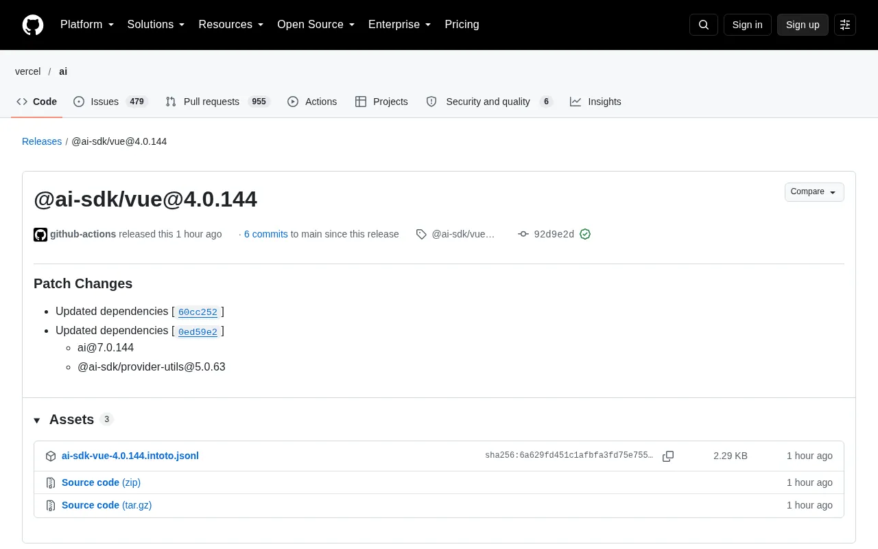
Task: Open the appearance settings slider icon
Action: (x=845, y=25)
